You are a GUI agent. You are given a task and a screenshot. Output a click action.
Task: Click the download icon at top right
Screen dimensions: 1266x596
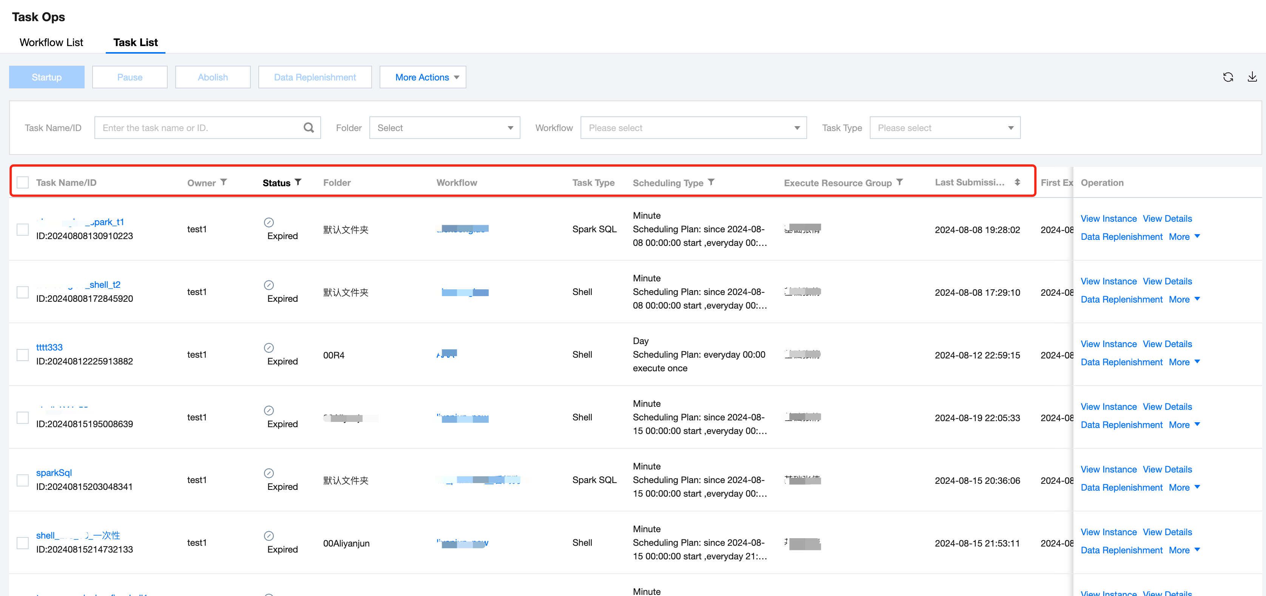pyautogui.click(x=1252, y=77)
